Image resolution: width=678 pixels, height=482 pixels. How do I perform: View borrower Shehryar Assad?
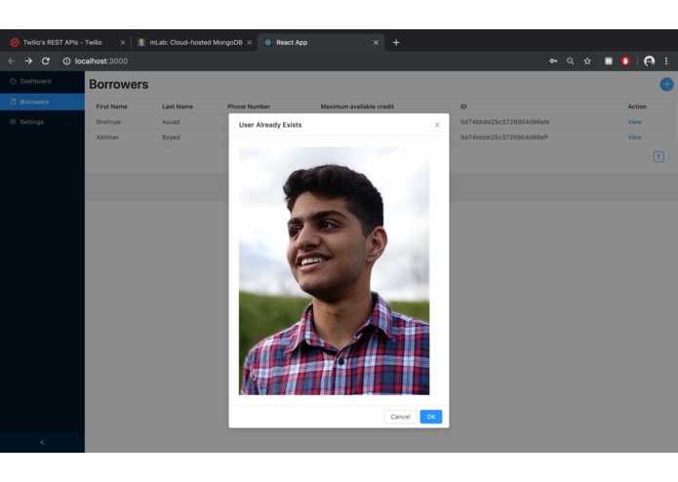point(634,122)
